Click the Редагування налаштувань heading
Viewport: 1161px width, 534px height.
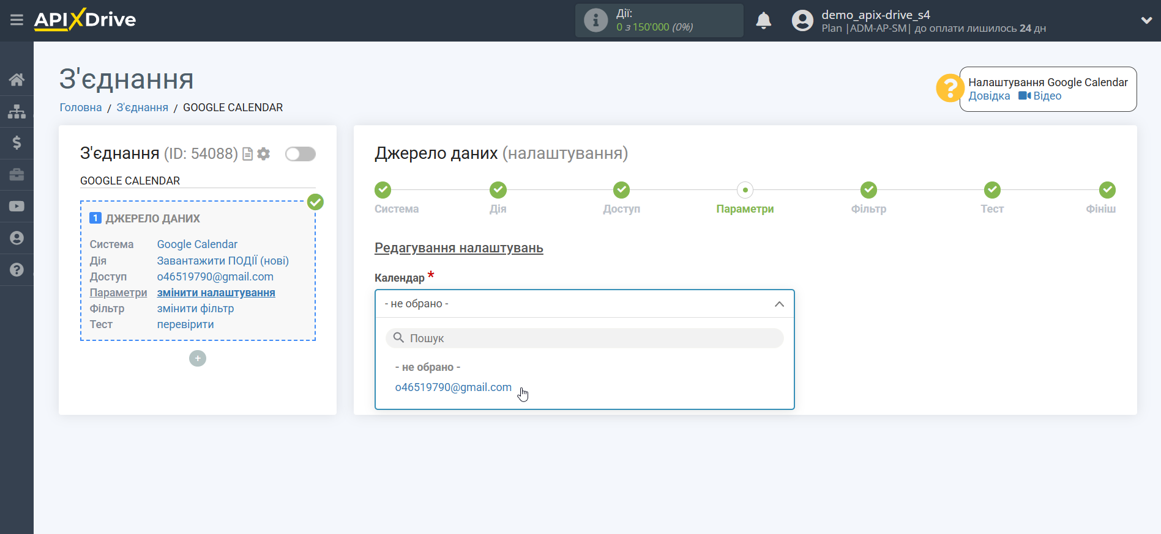pos(459,248)
